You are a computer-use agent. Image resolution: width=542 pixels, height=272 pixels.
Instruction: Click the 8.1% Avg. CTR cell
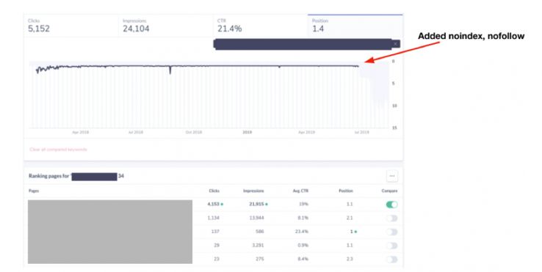[303, 218]
